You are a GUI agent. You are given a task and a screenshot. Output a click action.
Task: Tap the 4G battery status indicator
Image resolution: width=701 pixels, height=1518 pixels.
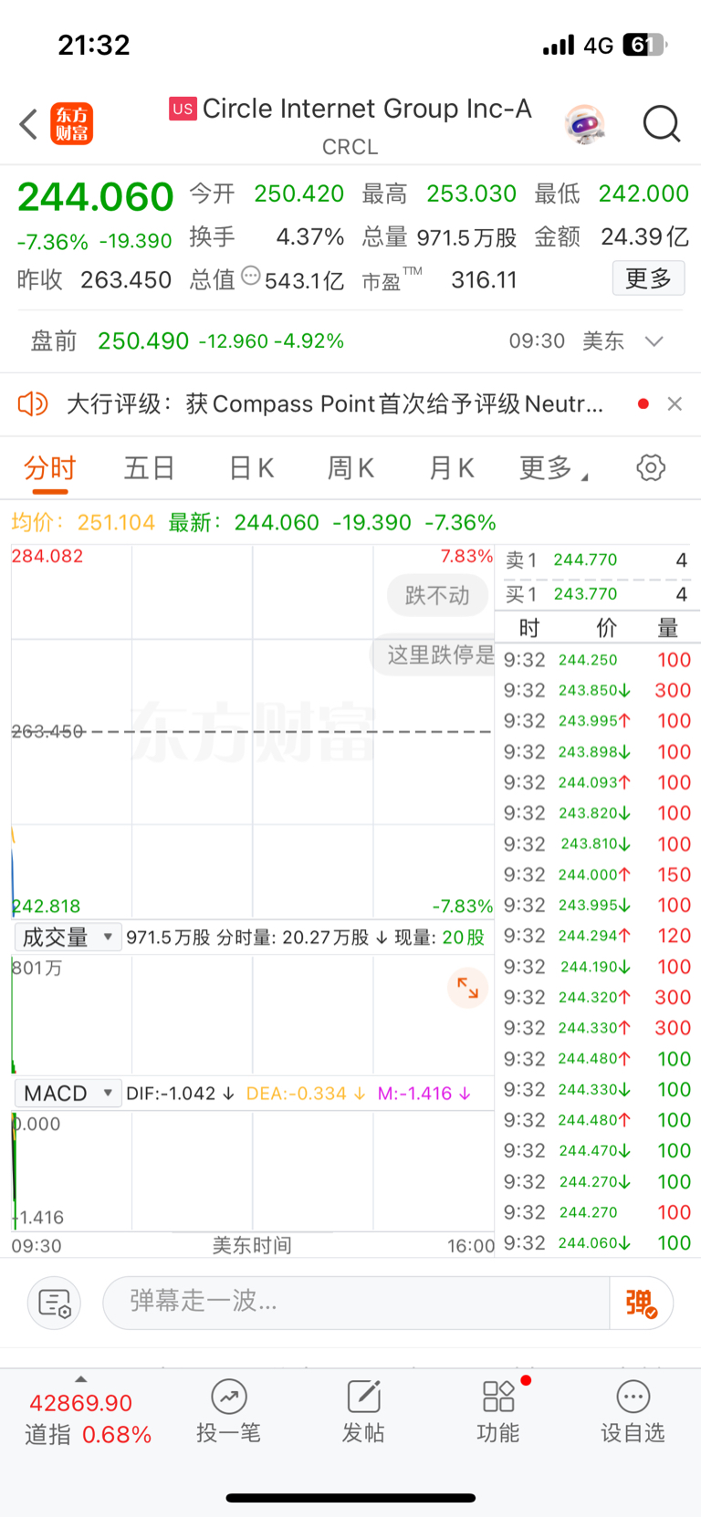pos(606,45)
